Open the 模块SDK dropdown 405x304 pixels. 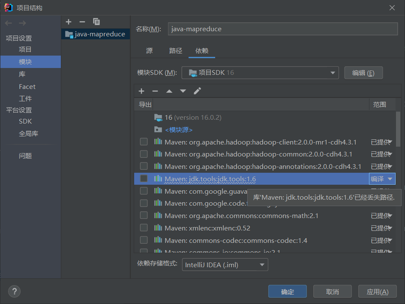(260, 73)
